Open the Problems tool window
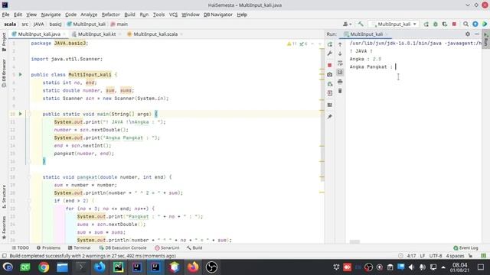Screen dimensions: 490x275 [x=48, y=247]
